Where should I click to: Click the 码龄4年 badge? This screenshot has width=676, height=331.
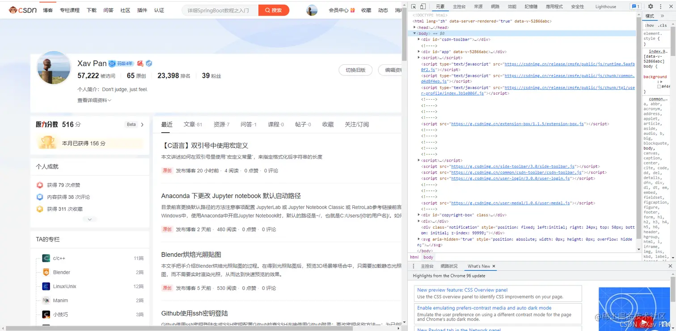121,64
